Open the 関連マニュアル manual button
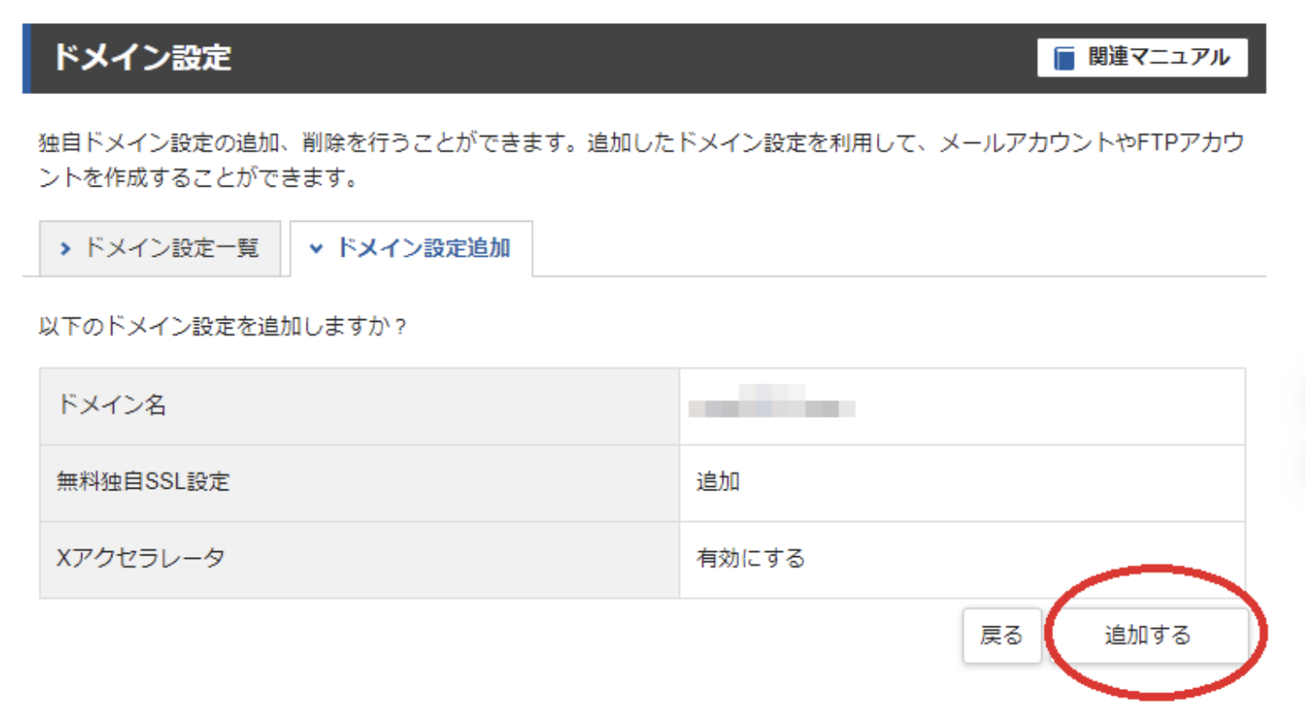This screenshot has width=1305, height=724. click(x=1142, y=58)
